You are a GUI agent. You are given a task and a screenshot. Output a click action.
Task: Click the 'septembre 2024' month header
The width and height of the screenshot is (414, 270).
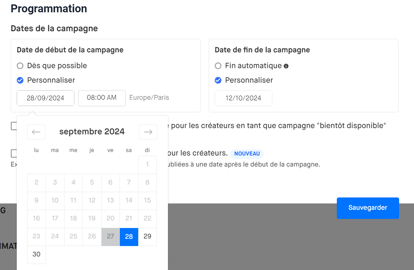pos(92,132)
